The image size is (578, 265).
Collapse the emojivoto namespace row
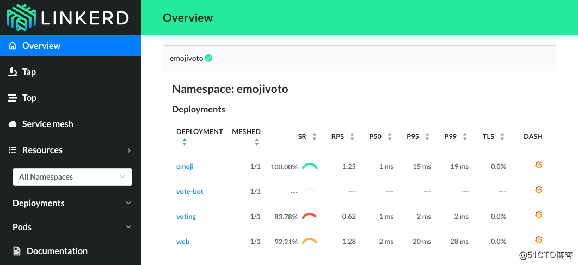[359, 58]
